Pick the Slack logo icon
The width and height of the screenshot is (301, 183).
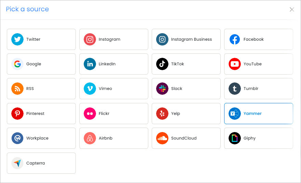click(162, 89)
